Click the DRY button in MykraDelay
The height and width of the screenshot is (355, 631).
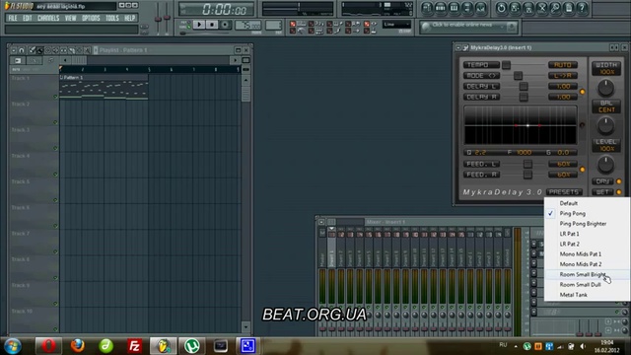click(x=602, y=181)
